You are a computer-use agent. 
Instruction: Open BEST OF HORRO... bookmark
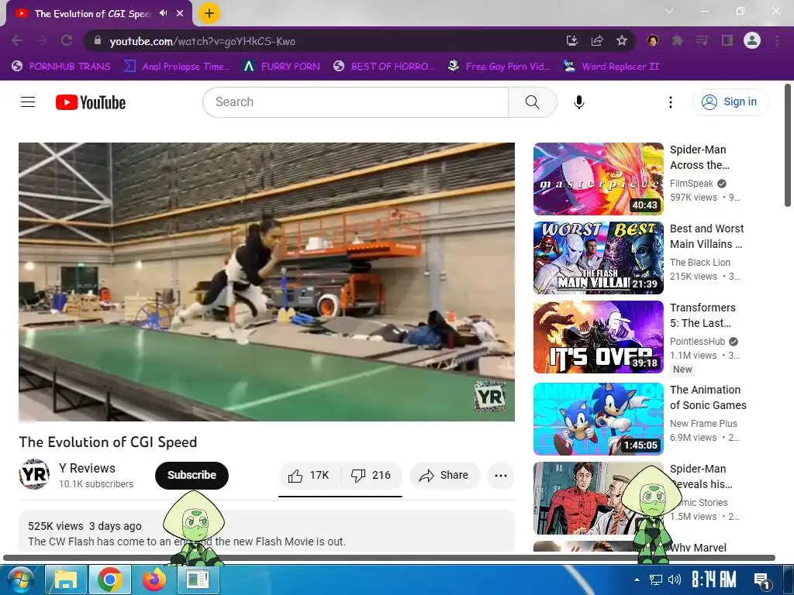(x=384, y=67)
